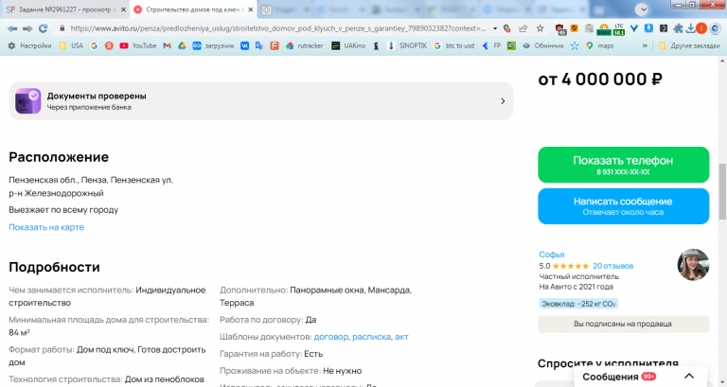Click the red shield extension icon
This screenshot has width=727, height=387.
point(560,29)
